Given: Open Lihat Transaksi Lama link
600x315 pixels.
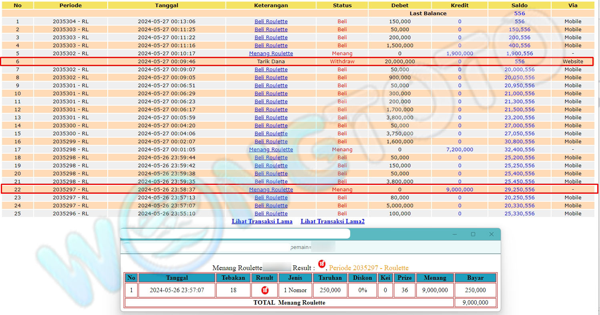Looking at the screenshot, I should coord(262,221).
